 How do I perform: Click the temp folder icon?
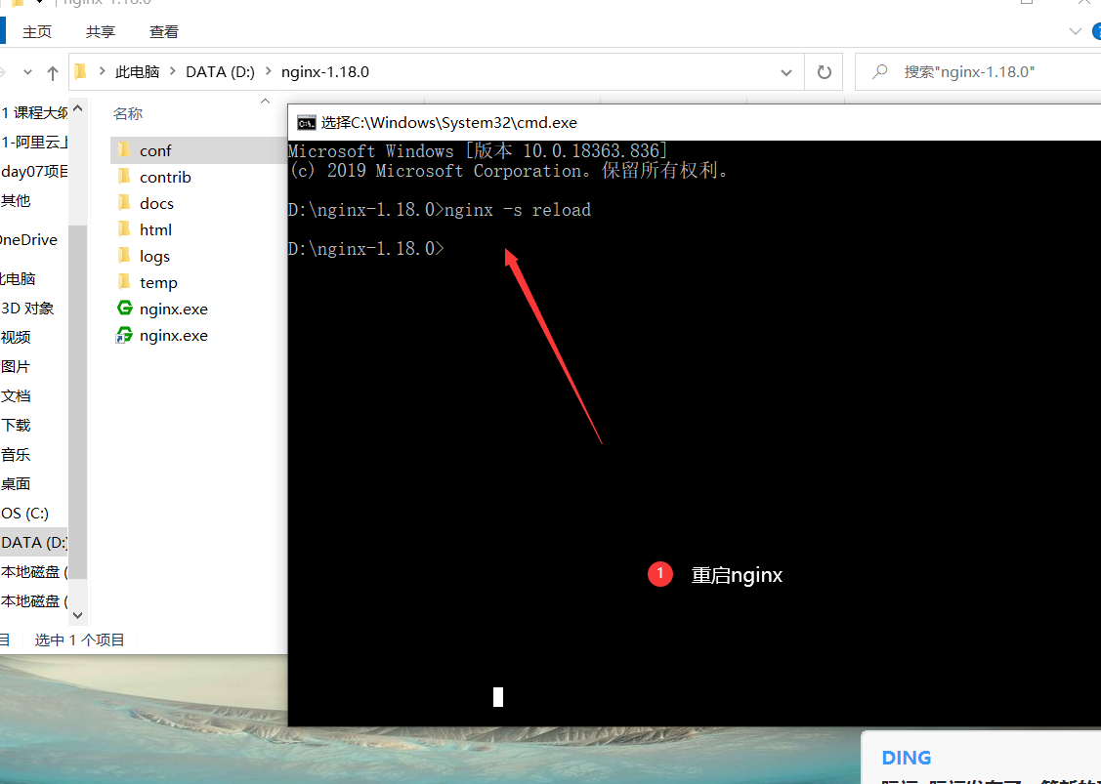(124, 282)
